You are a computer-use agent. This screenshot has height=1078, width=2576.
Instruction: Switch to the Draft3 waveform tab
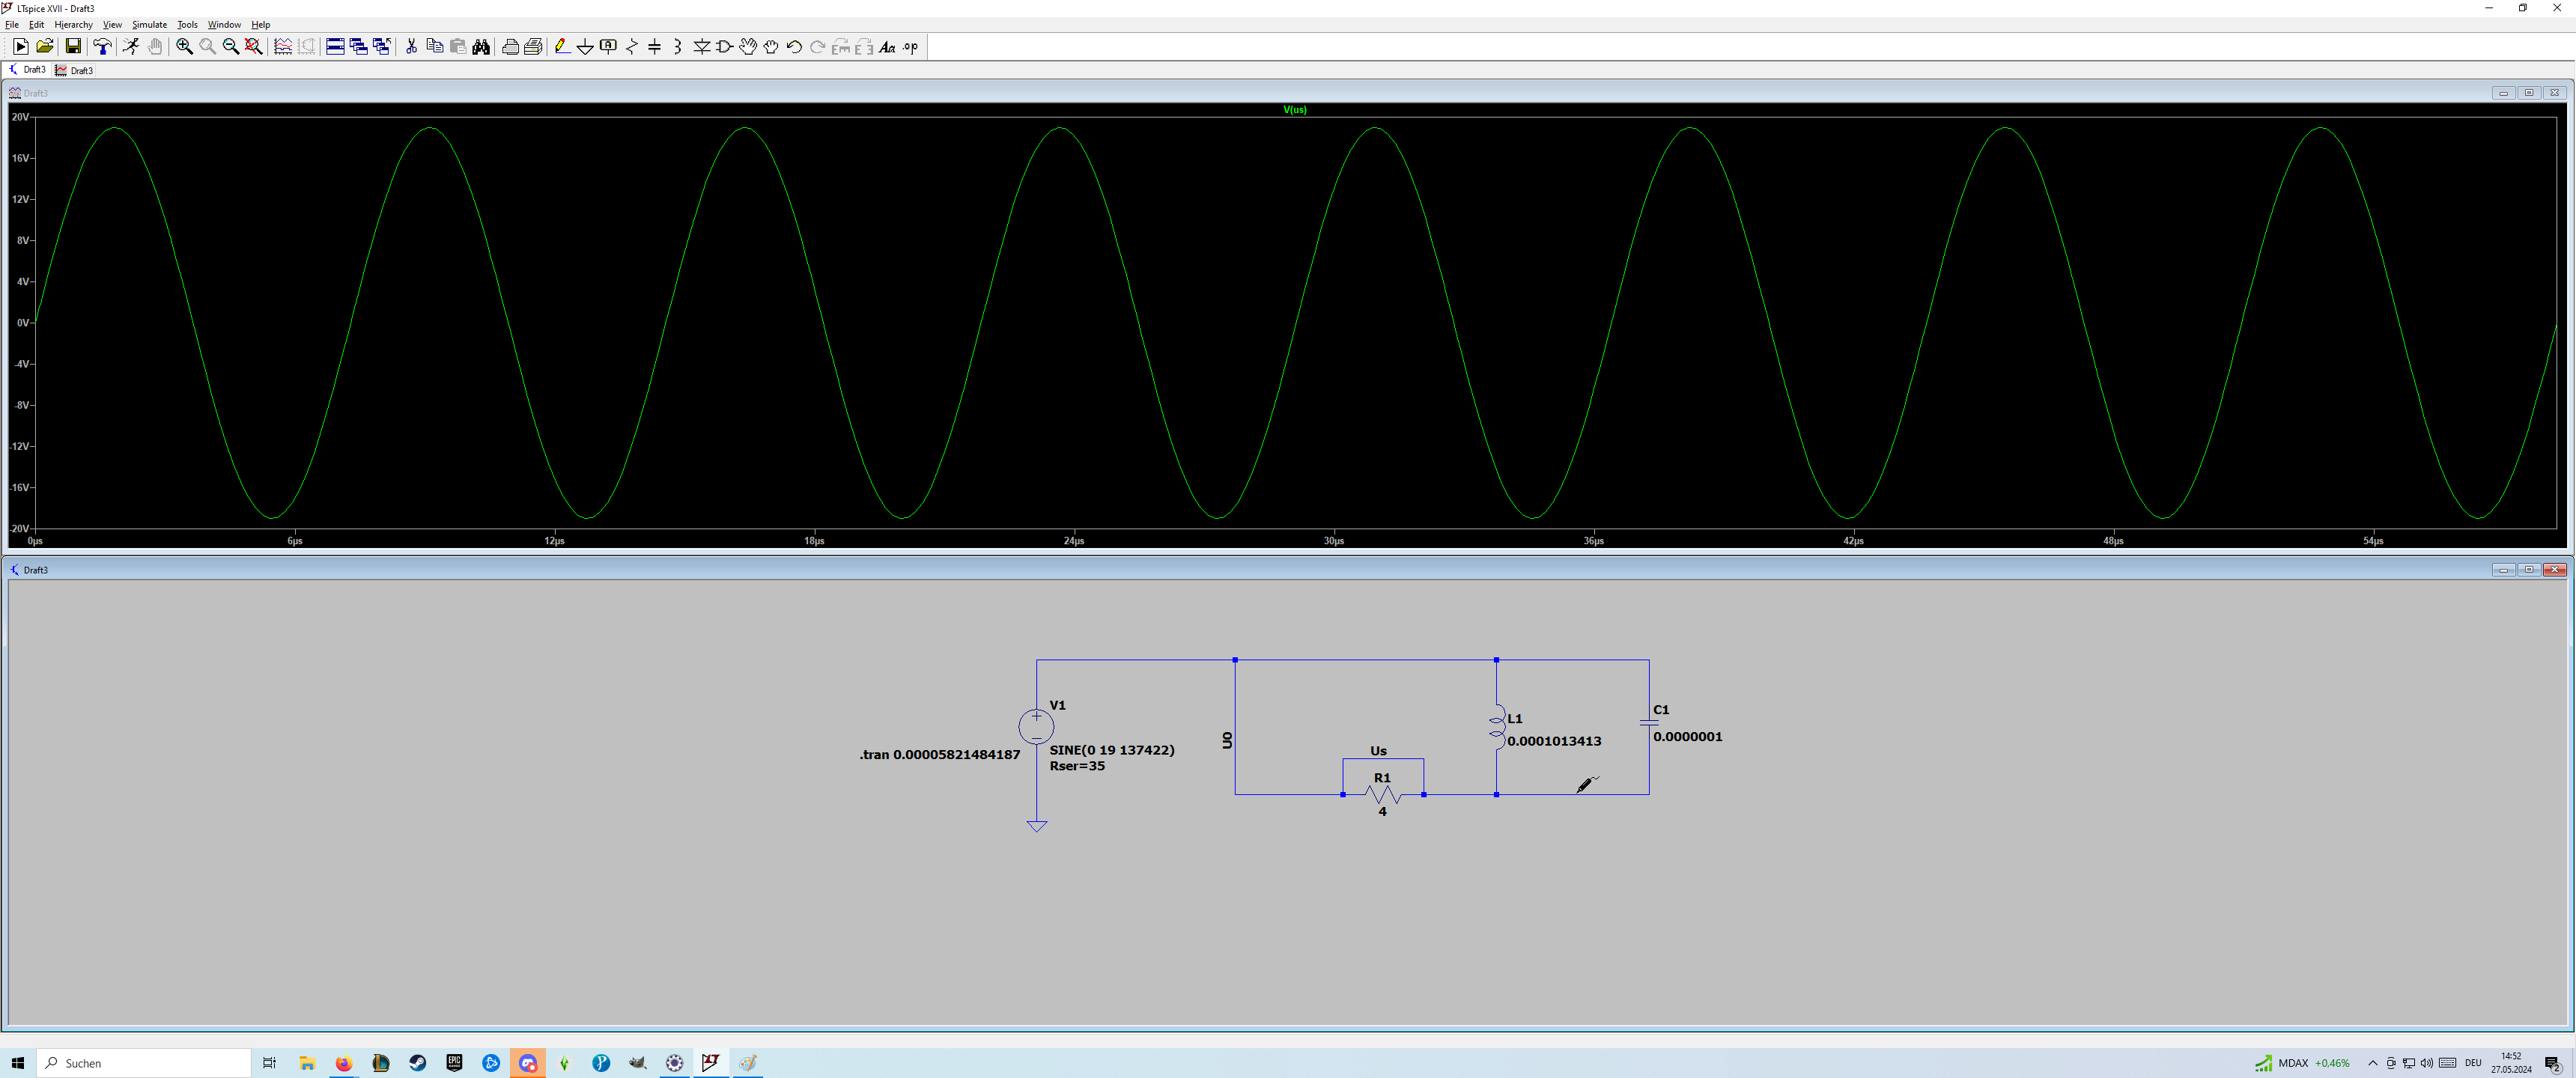[x=74, y=70]
